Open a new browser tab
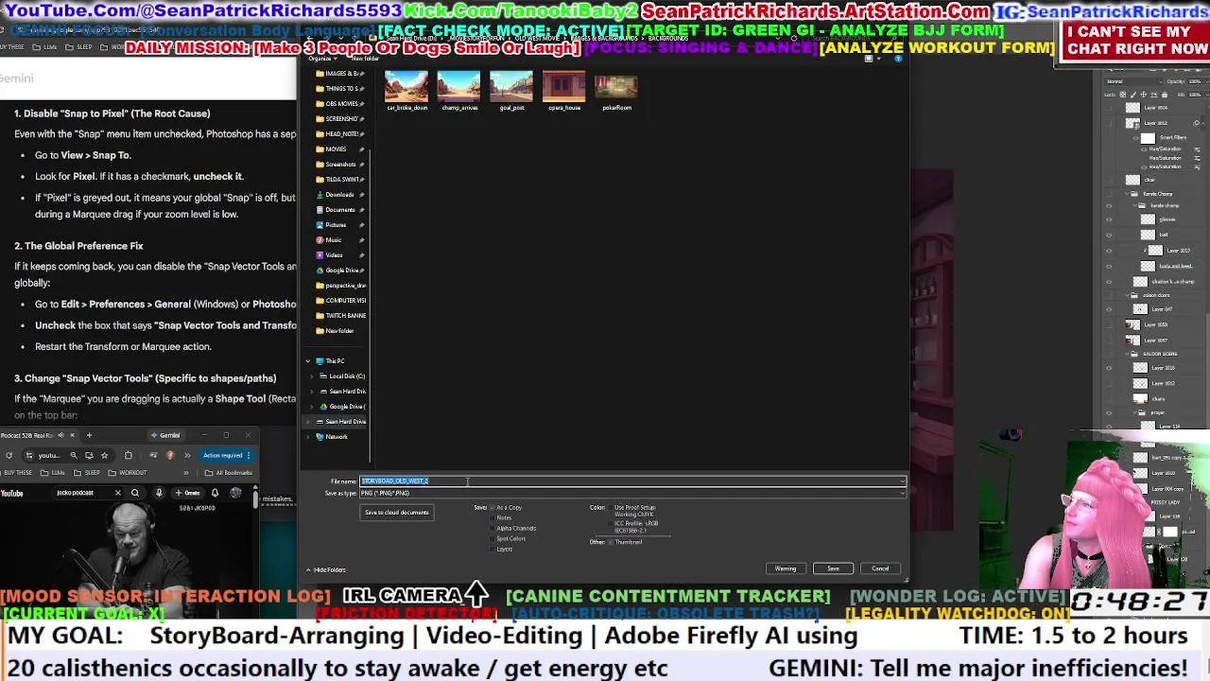Screen dimensions: 1210x681 point(89,435)
